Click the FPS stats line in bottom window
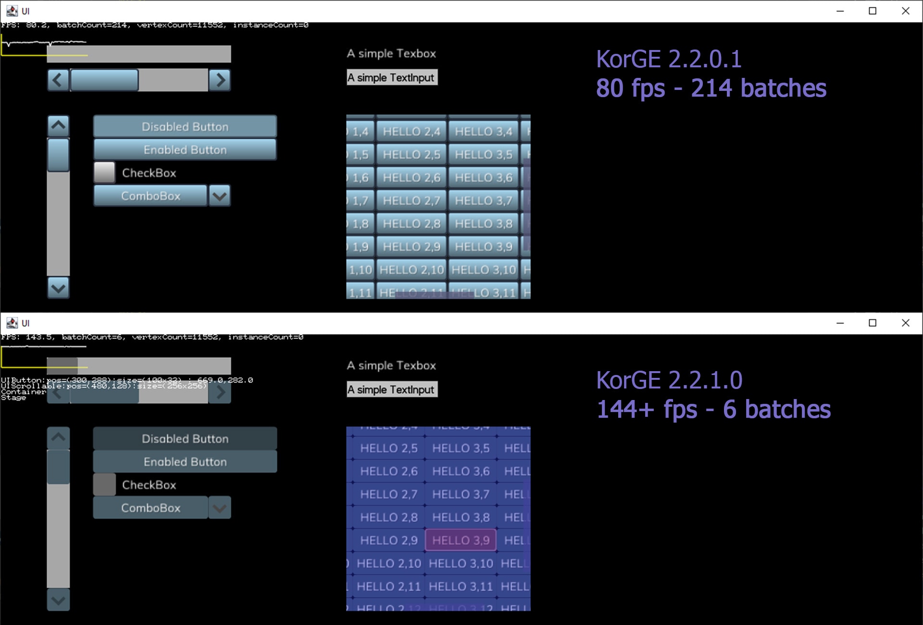This screenshot has width=923, height=625. 152,337
